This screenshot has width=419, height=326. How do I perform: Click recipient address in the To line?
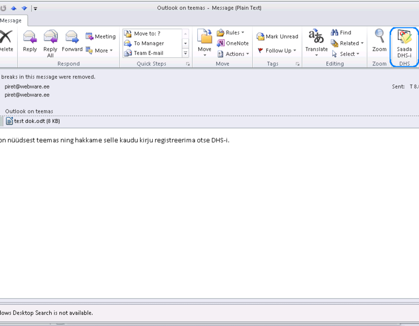[27, 95]
